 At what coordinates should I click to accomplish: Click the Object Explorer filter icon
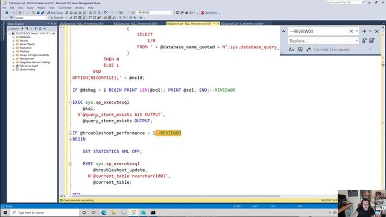click(x=36, y=28)
